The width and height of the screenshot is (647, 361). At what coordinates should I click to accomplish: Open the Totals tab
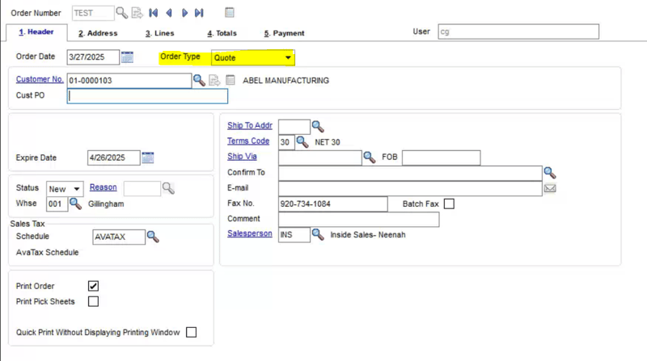(x=222, y=33)
